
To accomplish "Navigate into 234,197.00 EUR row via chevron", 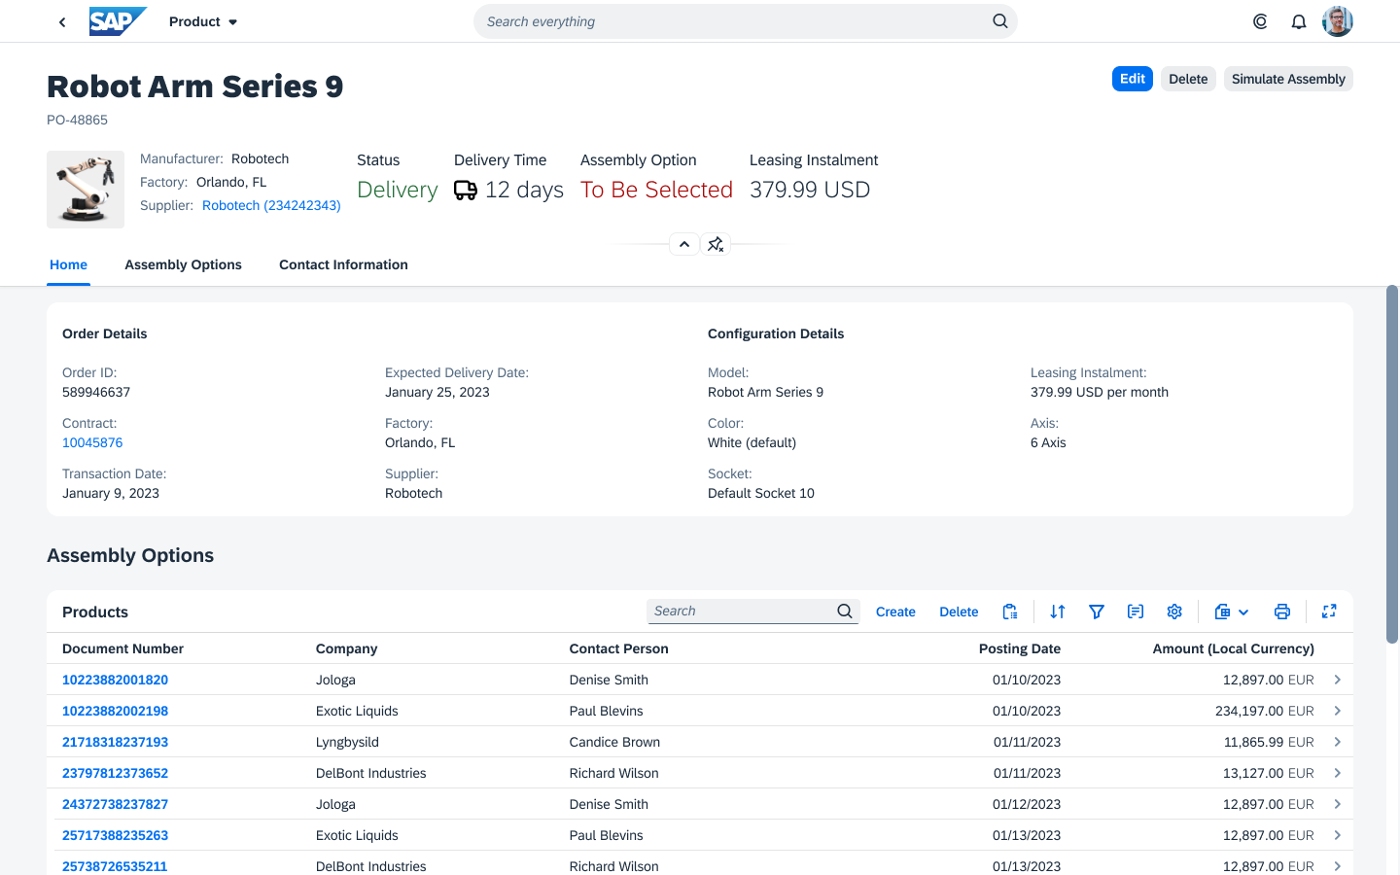I will (1338, 711).
